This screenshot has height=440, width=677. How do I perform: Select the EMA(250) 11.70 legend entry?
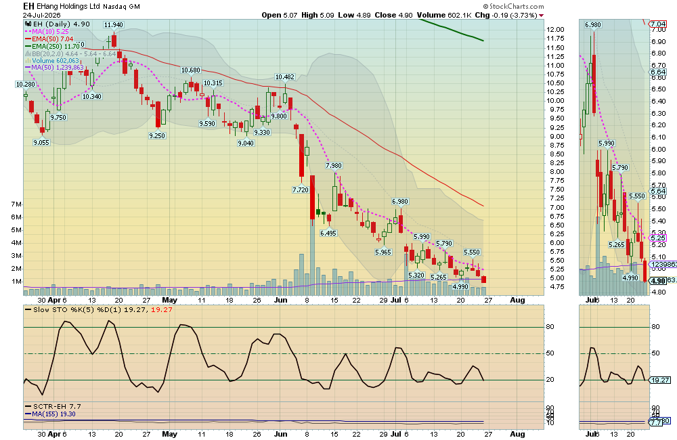pos(52,46)
